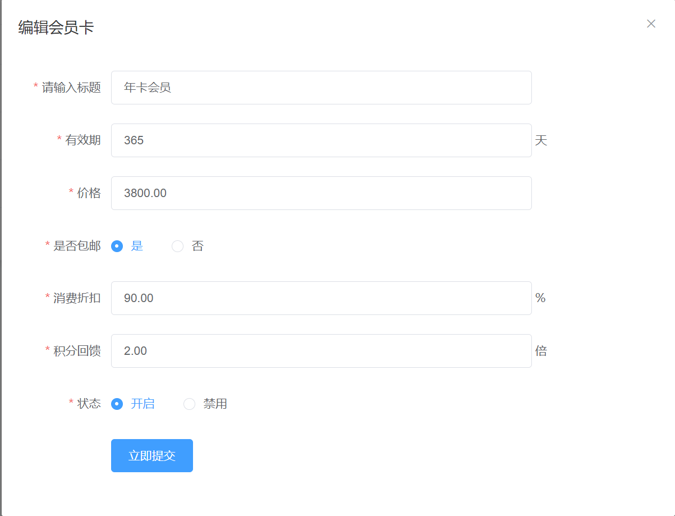
Task: Select the 开启 status option
Action: (133, 404)
